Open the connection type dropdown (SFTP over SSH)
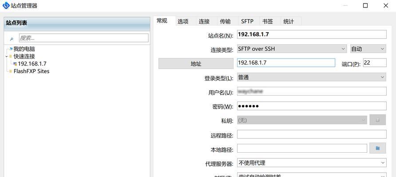This screenshot has height=177, width=396. [292, 49]
